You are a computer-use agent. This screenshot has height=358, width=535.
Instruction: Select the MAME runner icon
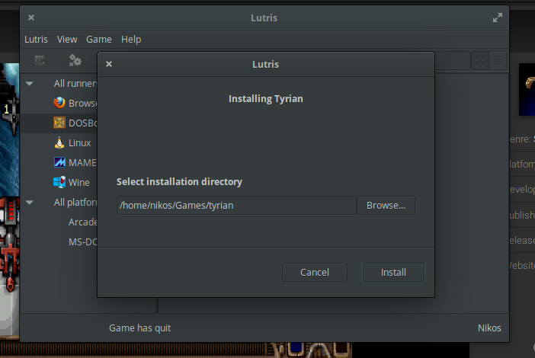[x=59, y=162]
